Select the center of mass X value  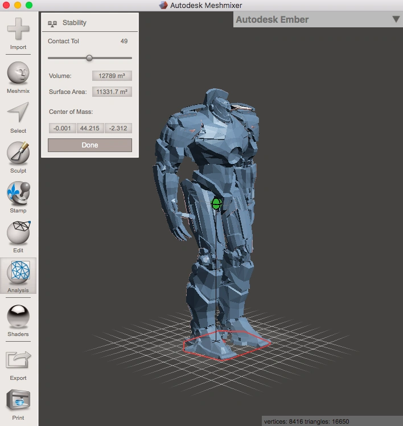[61, 128]
